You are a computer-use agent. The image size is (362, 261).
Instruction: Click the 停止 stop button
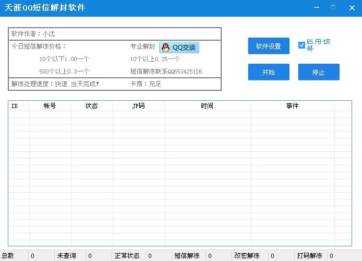tap(319, 72)
